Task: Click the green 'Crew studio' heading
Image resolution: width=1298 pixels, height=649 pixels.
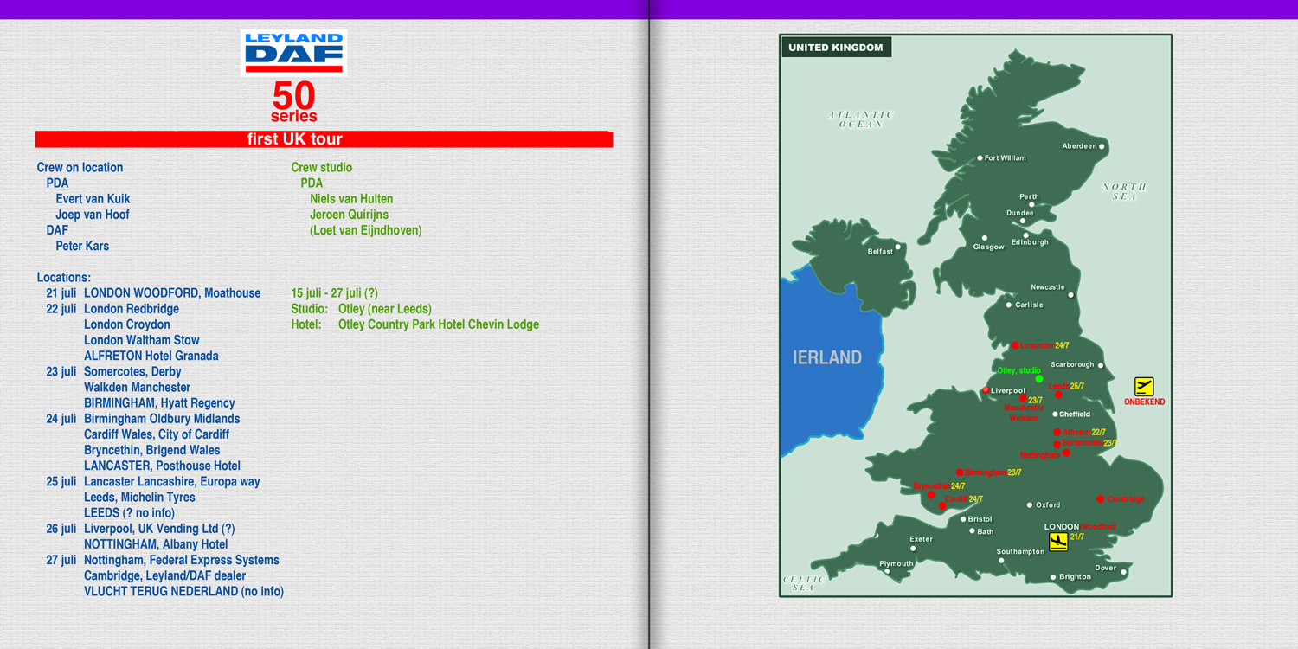Action: [x=322, y=168]
